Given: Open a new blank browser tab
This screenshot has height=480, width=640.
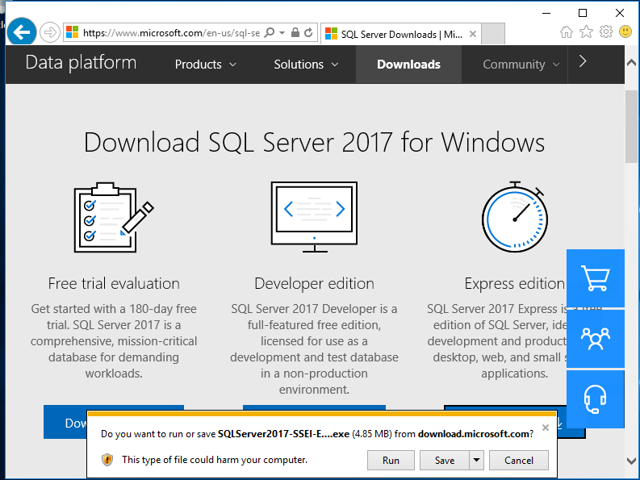Looking at the screenshot, I should point(493,34).
